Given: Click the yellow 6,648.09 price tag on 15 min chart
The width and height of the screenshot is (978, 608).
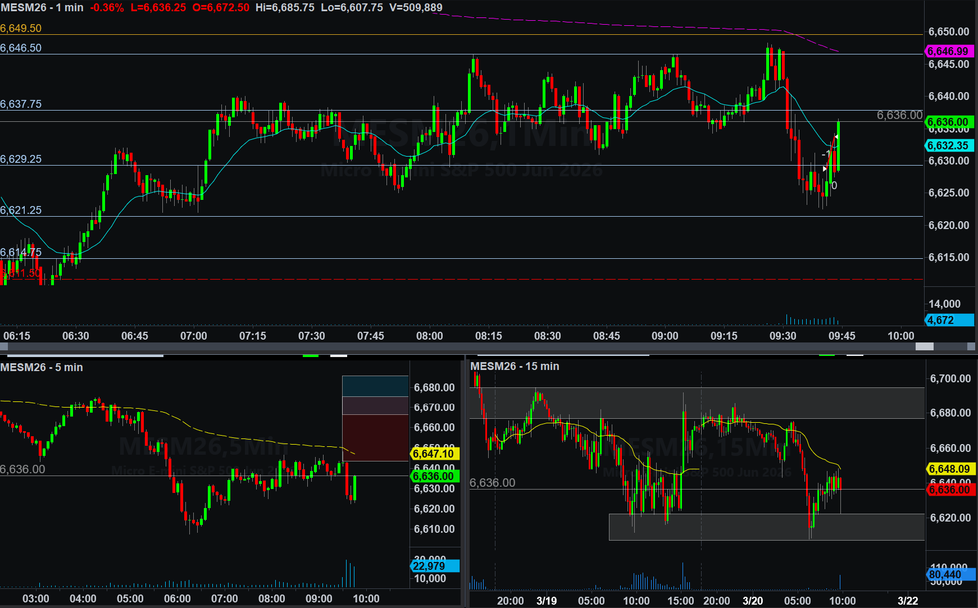Looking at the screenshot, I should (949, 469).
